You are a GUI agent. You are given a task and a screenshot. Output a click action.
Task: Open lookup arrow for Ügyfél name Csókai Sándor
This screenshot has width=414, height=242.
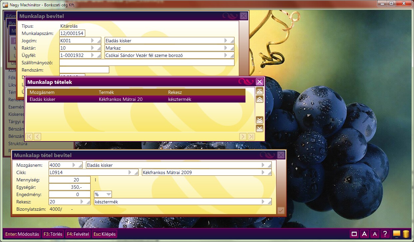coord(226,55)
